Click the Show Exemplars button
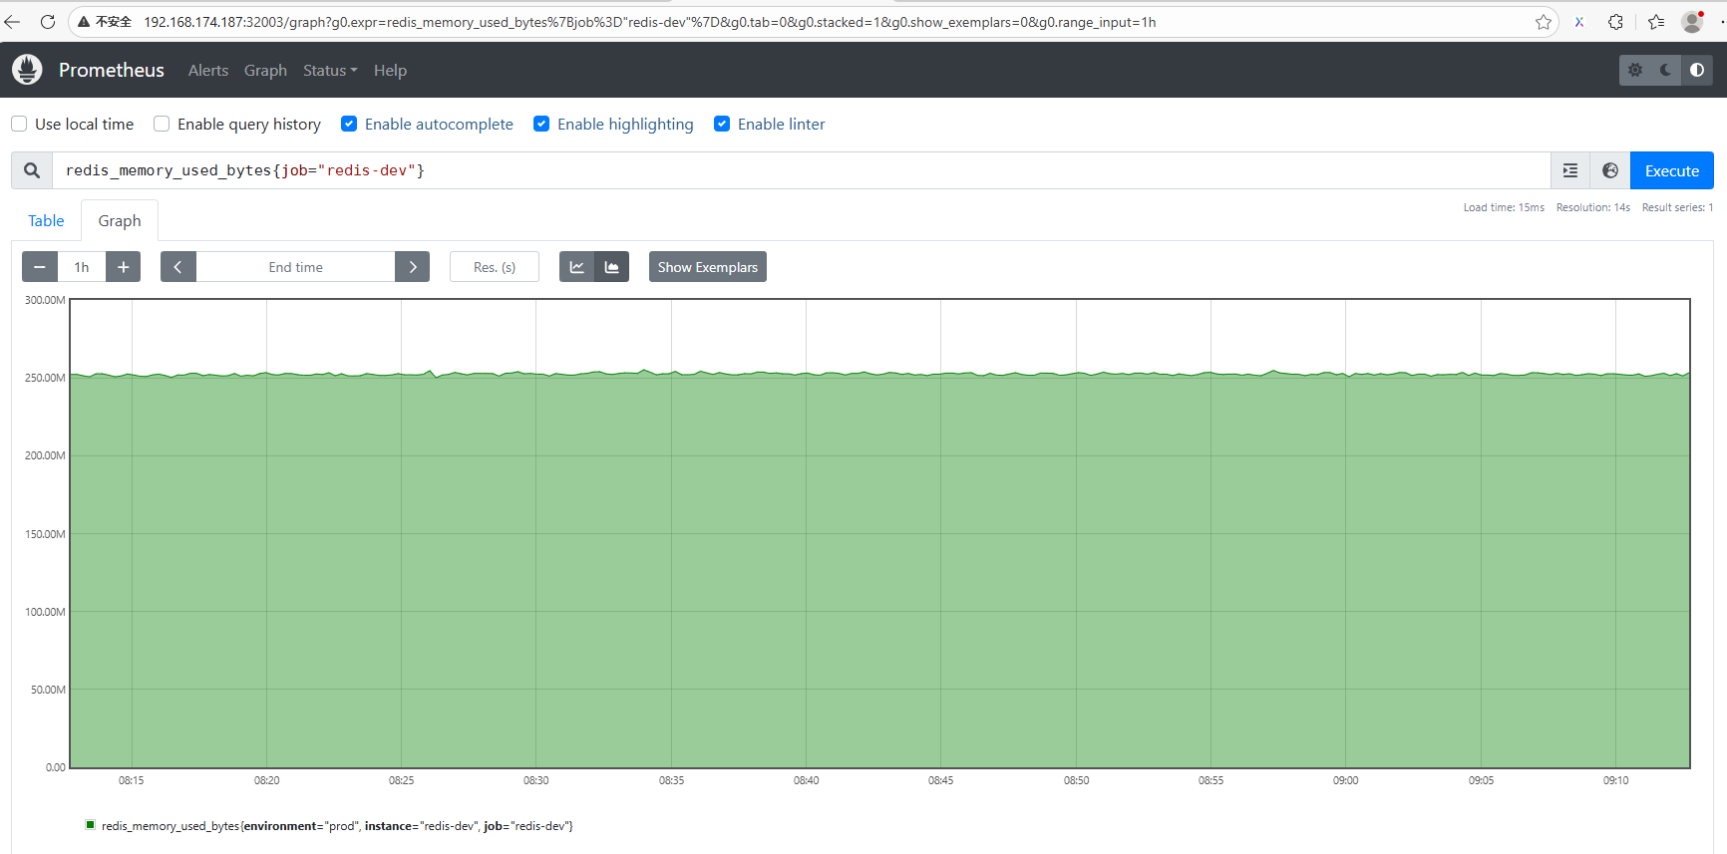Screen dimensions: 1727x854 coord(707,267)
